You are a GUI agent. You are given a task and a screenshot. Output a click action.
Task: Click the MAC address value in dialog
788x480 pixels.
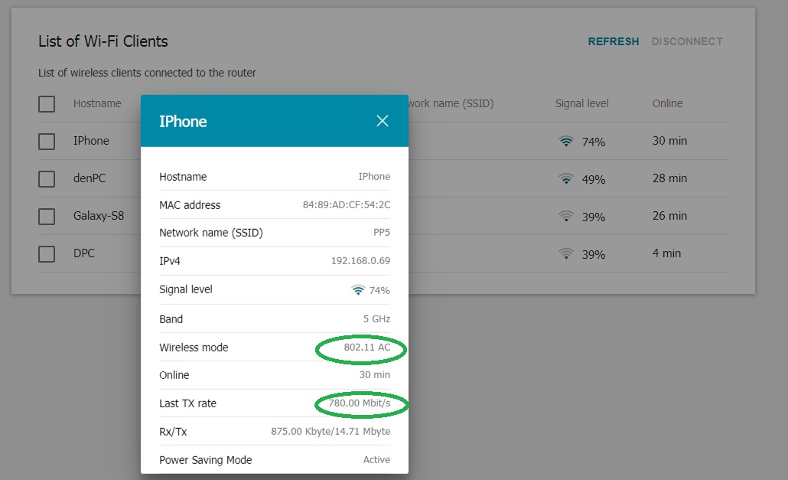[347, 205]
